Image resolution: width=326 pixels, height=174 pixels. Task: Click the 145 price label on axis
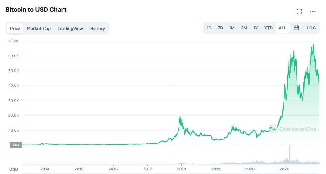coord(16,145)
